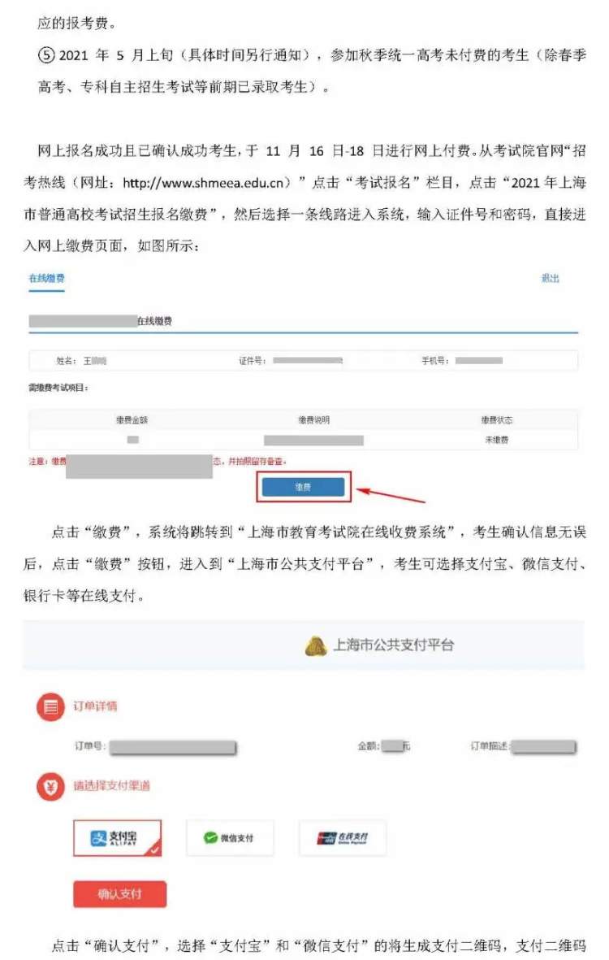Choose the Alipay 支付宝 payment option

118,837
